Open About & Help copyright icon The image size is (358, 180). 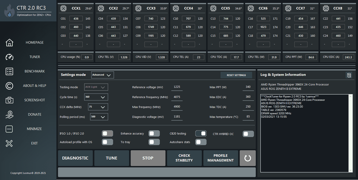(9, 86)
